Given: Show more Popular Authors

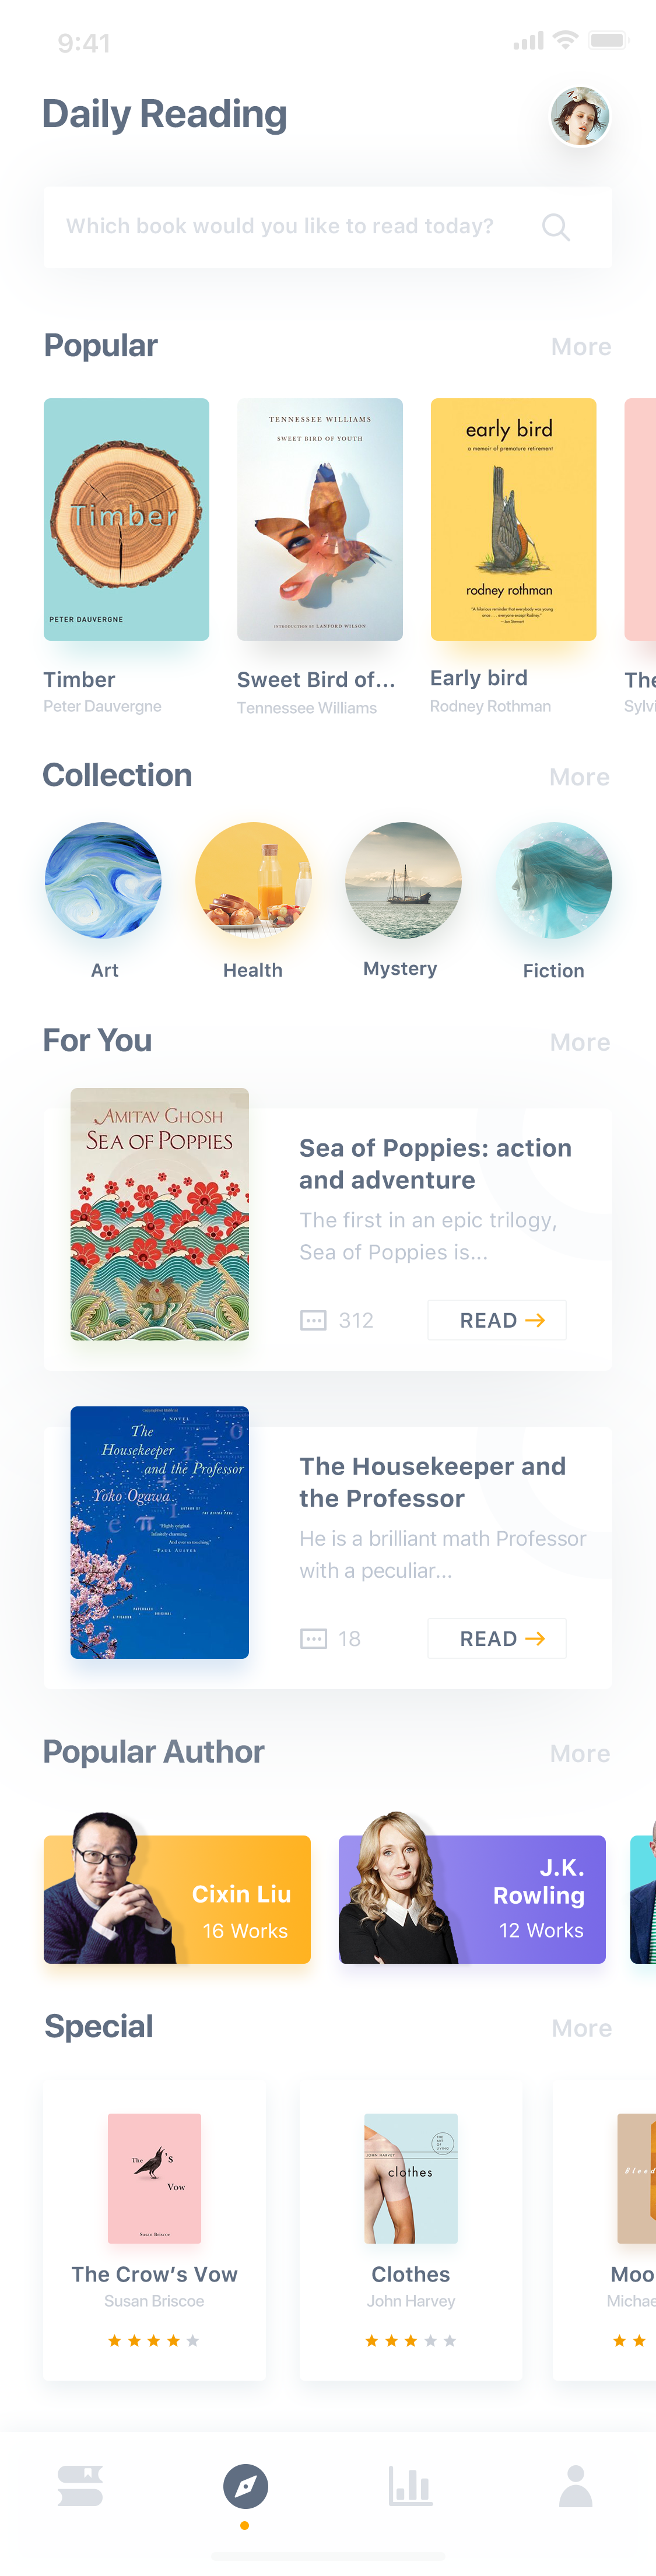Looking at the screenshot, I should coord(580,1754).
